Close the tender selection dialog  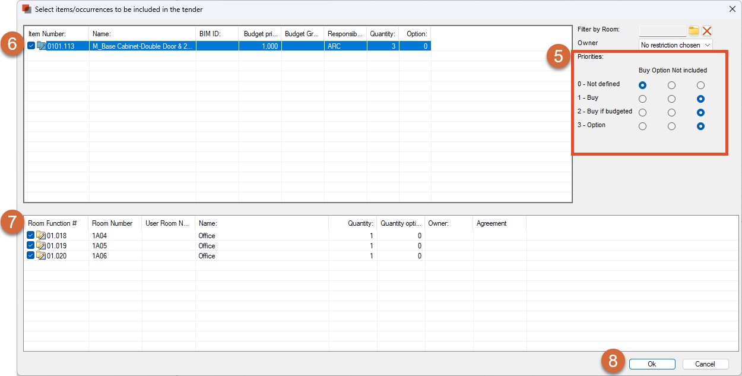click(731, 8)
